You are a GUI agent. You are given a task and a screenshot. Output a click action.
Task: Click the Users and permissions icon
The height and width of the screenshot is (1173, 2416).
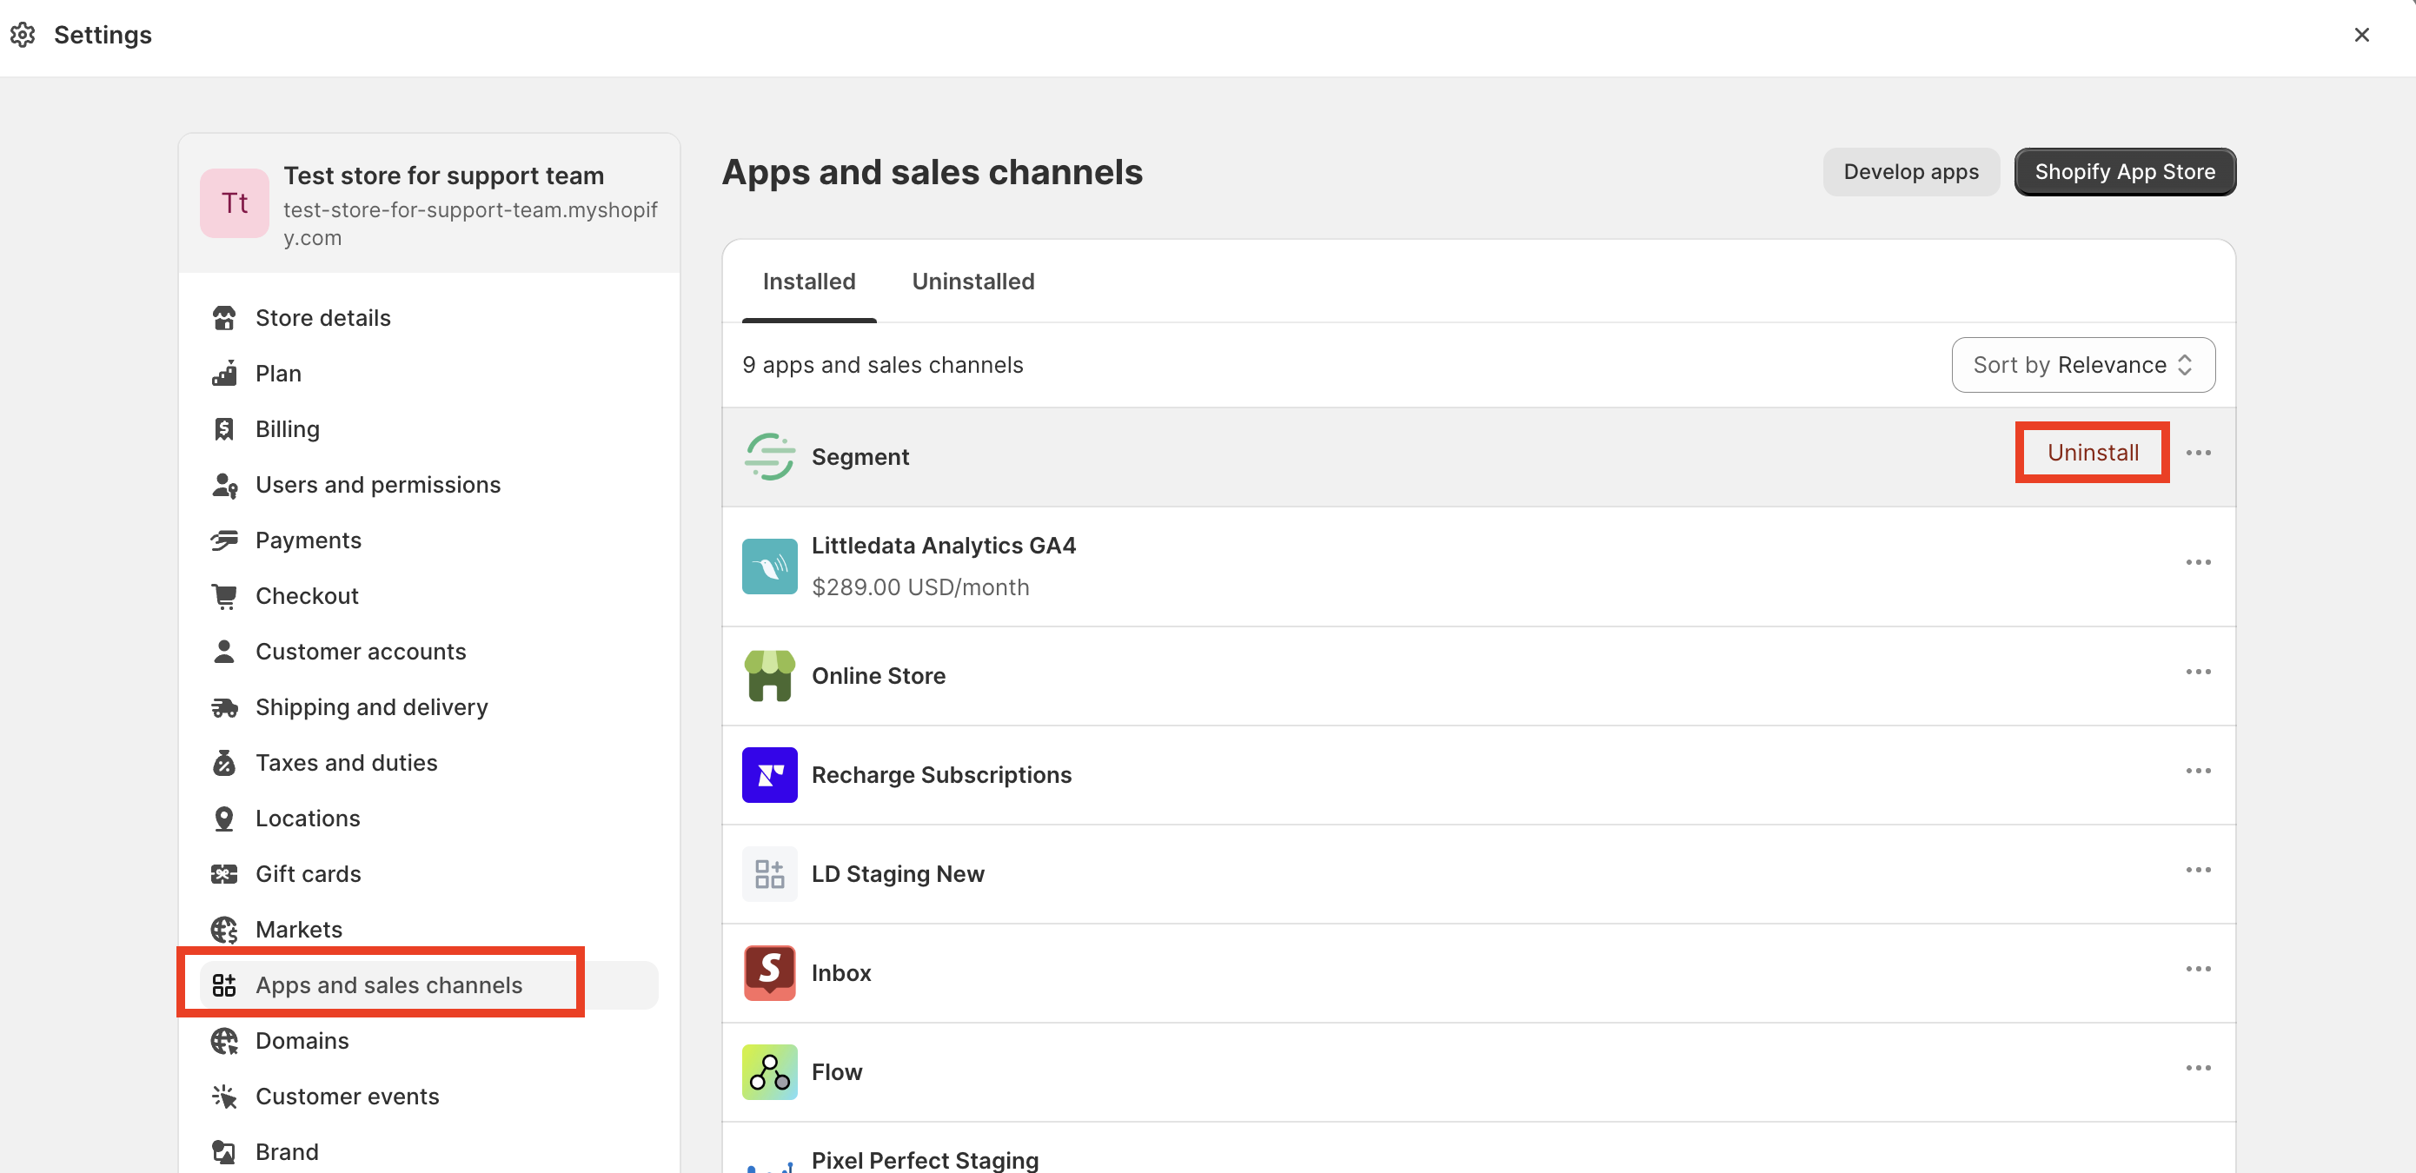(x=224, y=485)
